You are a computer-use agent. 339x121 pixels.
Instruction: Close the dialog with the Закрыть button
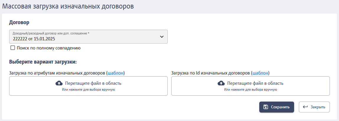(x=314, y=107)
